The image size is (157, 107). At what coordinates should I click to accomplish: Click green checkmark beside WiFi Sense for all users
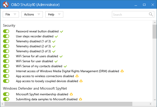pyautogui.click(x=61, y=56)
